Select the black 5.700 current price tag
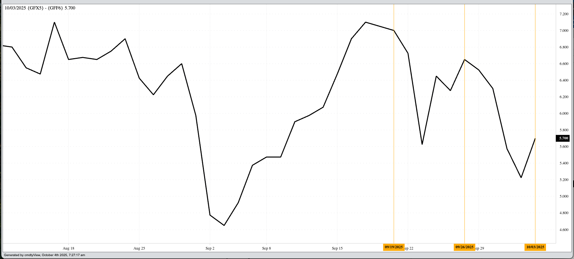The height and width of the screenshot is (259, 574). pyautogui.click(x=563, y=138)
